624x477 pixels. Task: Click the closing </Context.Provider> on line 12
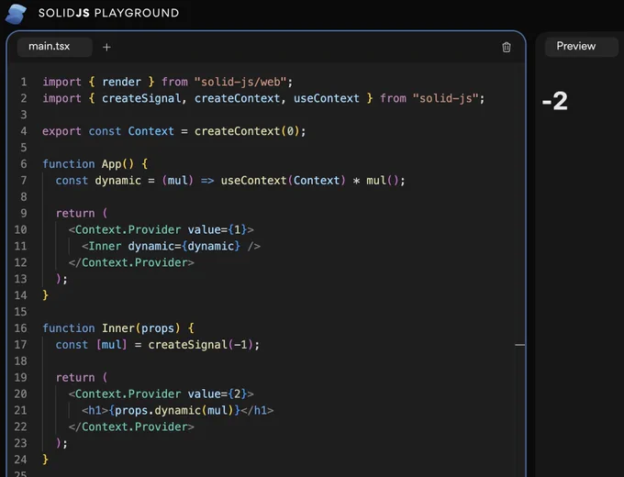(131, 262)
